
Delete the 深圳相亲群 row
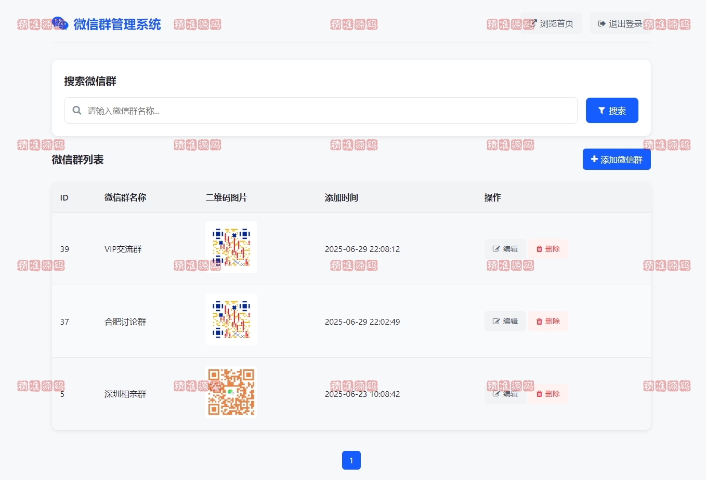click(x=548, y=394)
